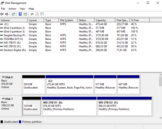
Task: Click 220,27 GB free space cell
Action: [122, 24]
